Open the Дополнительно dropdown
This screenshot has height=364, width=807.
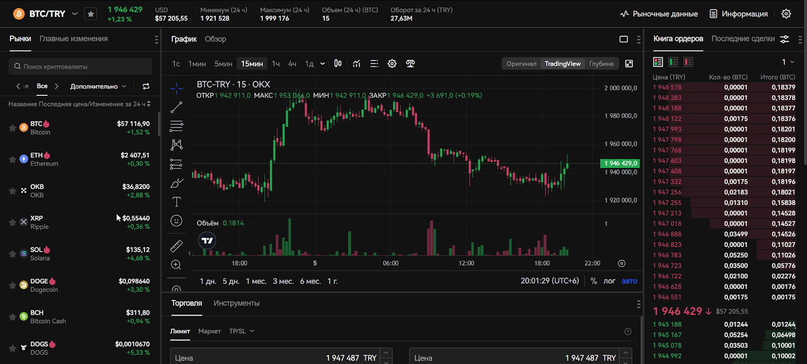[x=98, y=86]
